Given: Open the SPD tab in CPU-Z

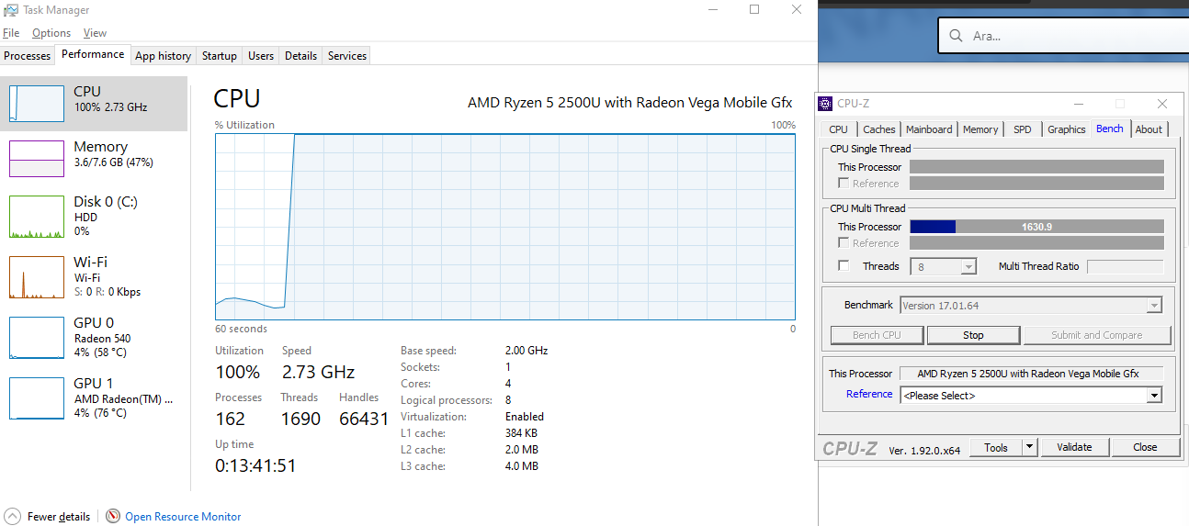Looking at the screenshot, I should point(1023,129).
